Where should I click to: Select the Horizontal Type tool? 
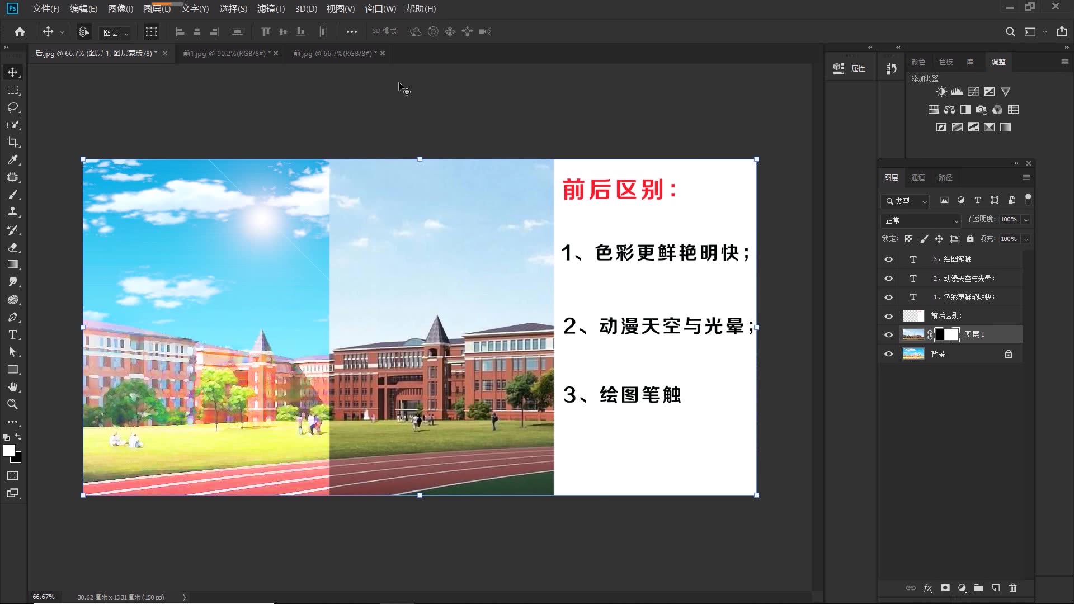pyautogui.click(x=13, y=334)
